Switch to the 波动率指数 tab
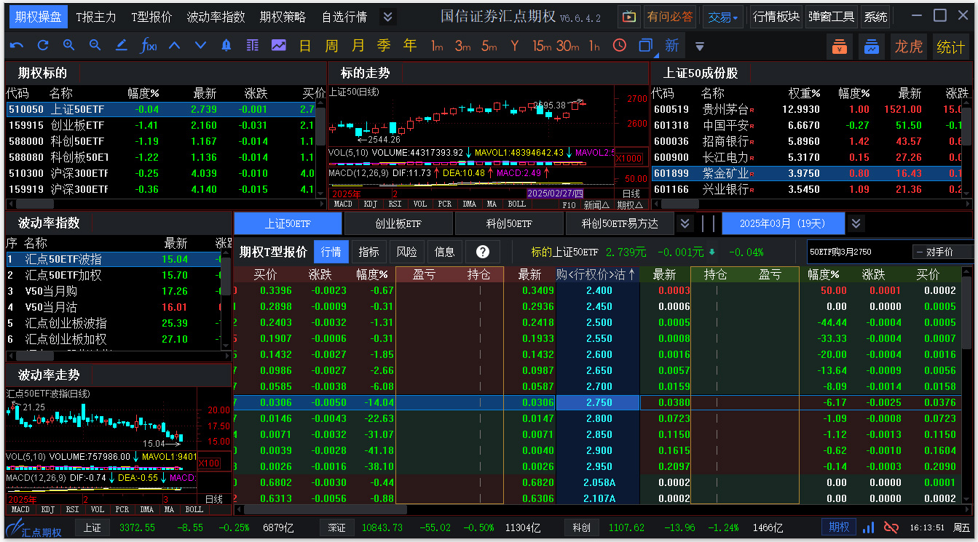The image size is (978, 542). point(216,17)
